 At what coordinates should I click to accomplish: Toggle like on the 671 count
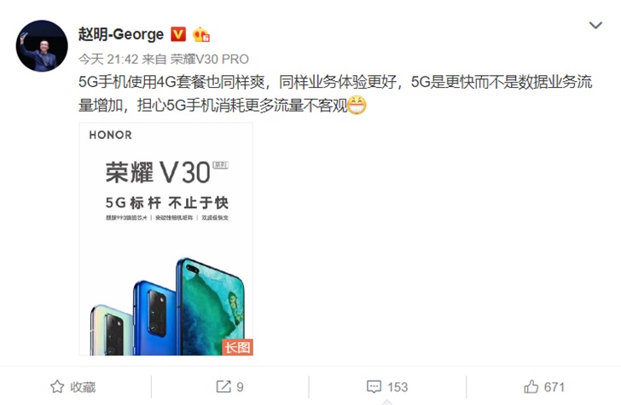pyautogui.click(x=554, y=387)
